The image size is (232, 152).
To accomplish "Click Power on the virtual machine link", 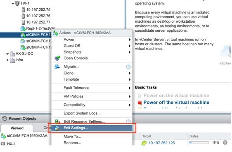I will click(x=176, y=96).
